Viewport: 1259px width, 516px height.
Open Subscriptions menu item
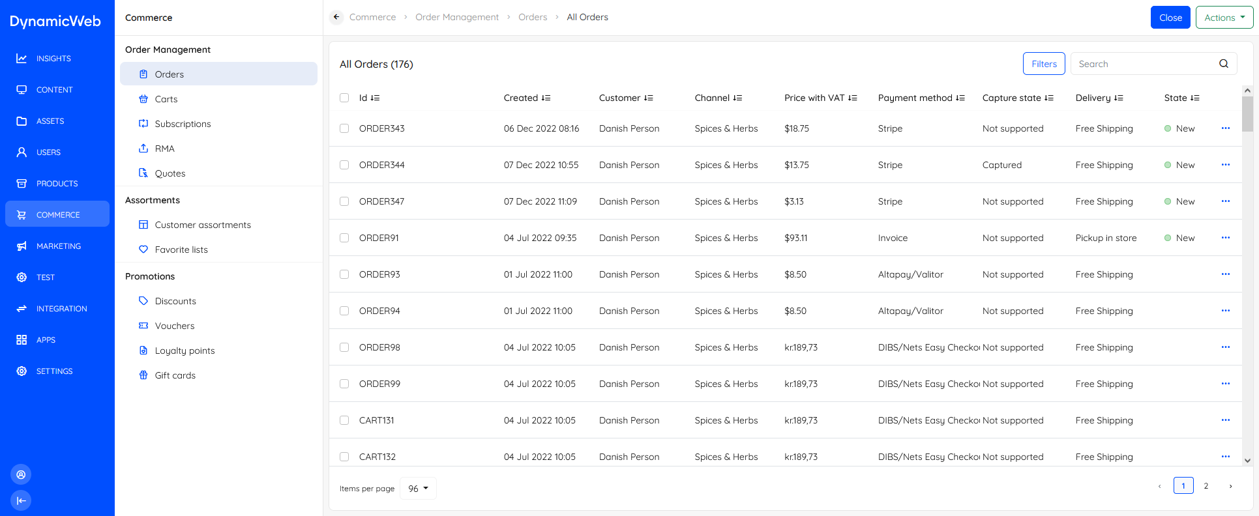[218, 124]
